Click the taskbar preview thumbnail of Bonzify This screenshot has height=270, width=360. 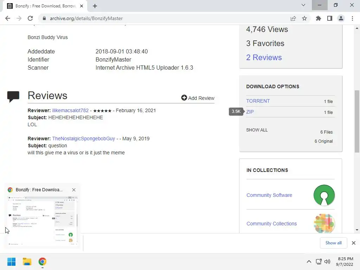(x=43, y=221)
